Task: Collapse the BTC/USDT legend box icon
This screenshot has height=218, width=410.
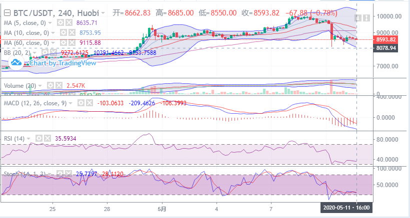Action: (6, 11)
